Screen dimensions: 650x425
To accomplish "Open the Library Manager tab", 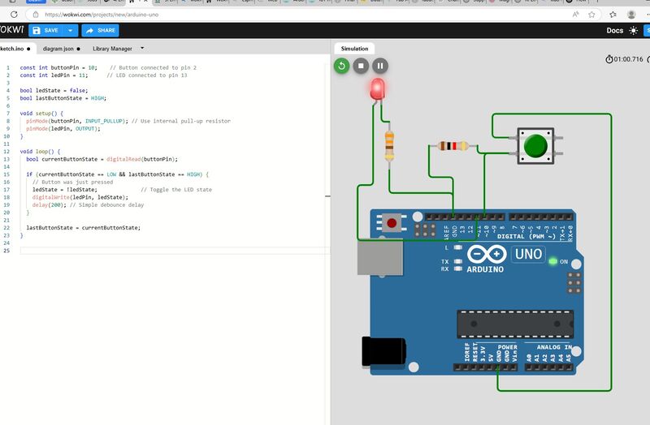I will (x=112, y=49).
